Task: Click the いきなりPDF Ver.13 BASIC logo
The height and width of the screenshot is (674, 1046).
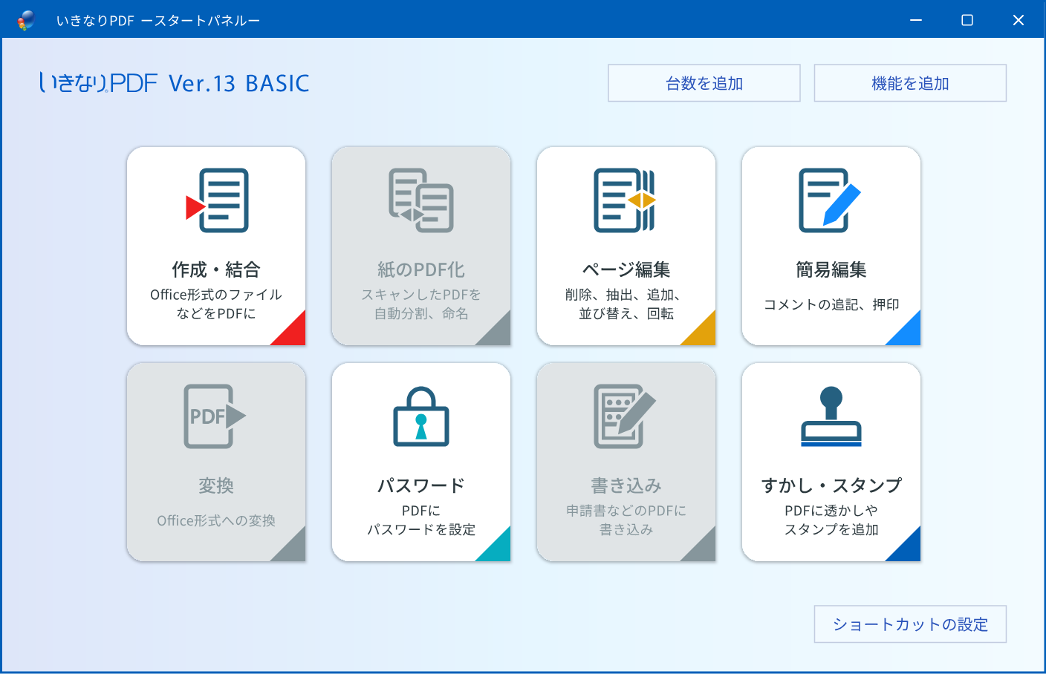Action: point(174,83)
